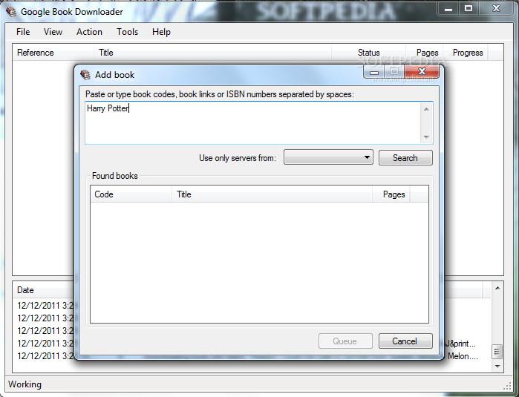This screenshot has height=397, width=519.
Task: Open the Help menu
Action: 161,32
